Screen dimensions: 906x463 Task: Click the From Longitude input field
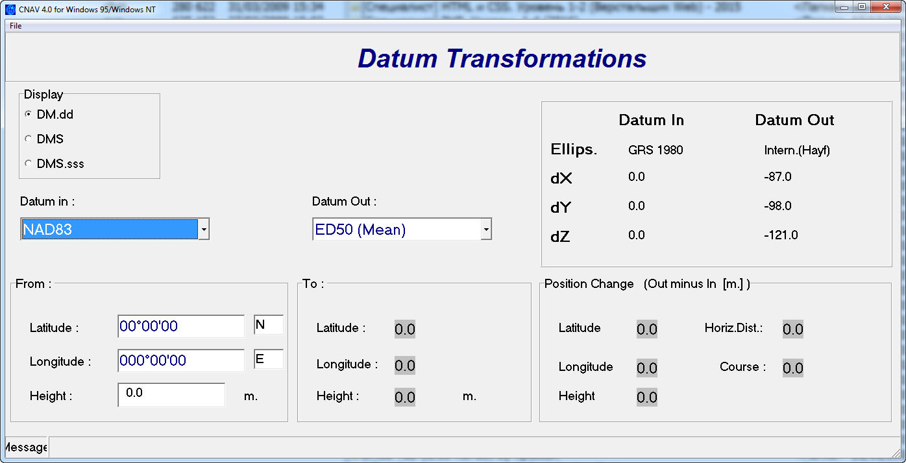click(180, 361)
